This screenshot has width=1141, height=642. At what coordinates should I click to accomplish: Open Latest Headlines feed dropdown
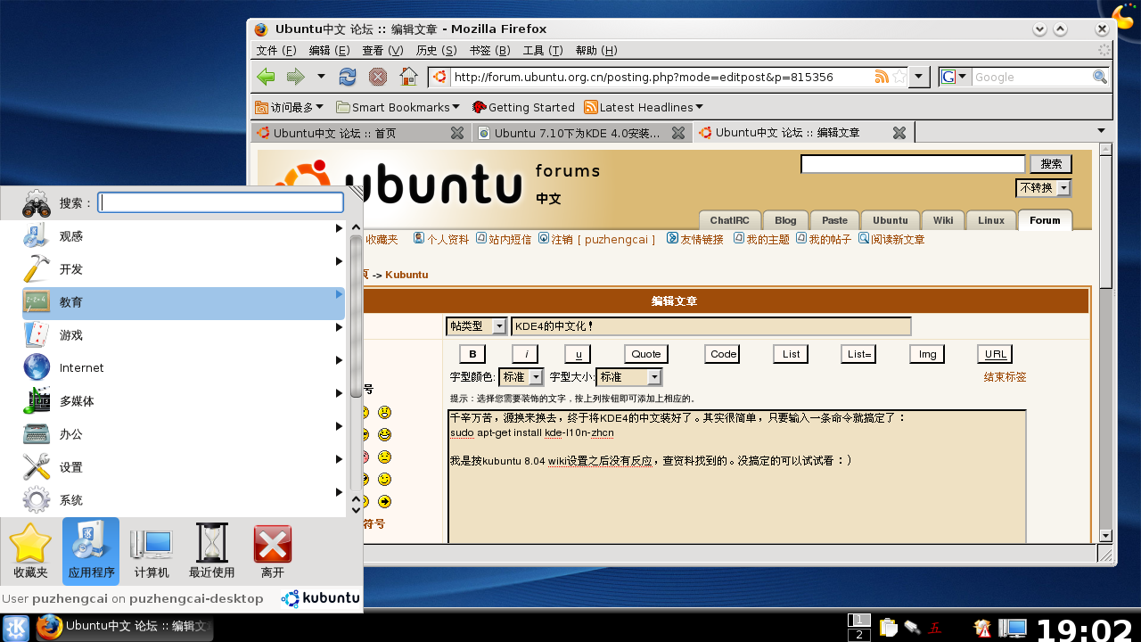click(x=644, y=107)
